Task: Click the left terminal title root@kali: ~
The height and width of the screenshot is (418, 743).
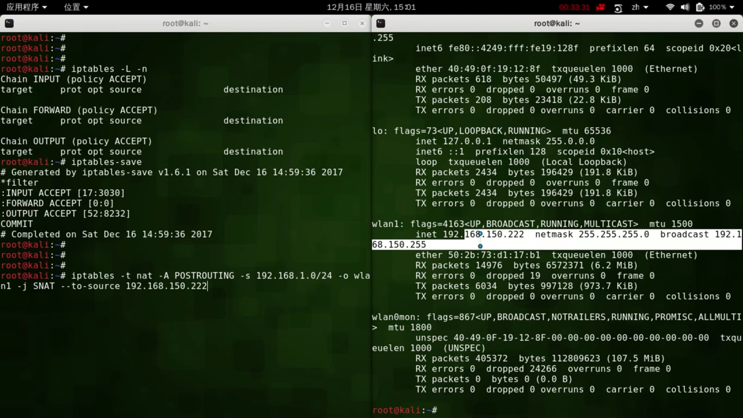Action: point(185,23)
